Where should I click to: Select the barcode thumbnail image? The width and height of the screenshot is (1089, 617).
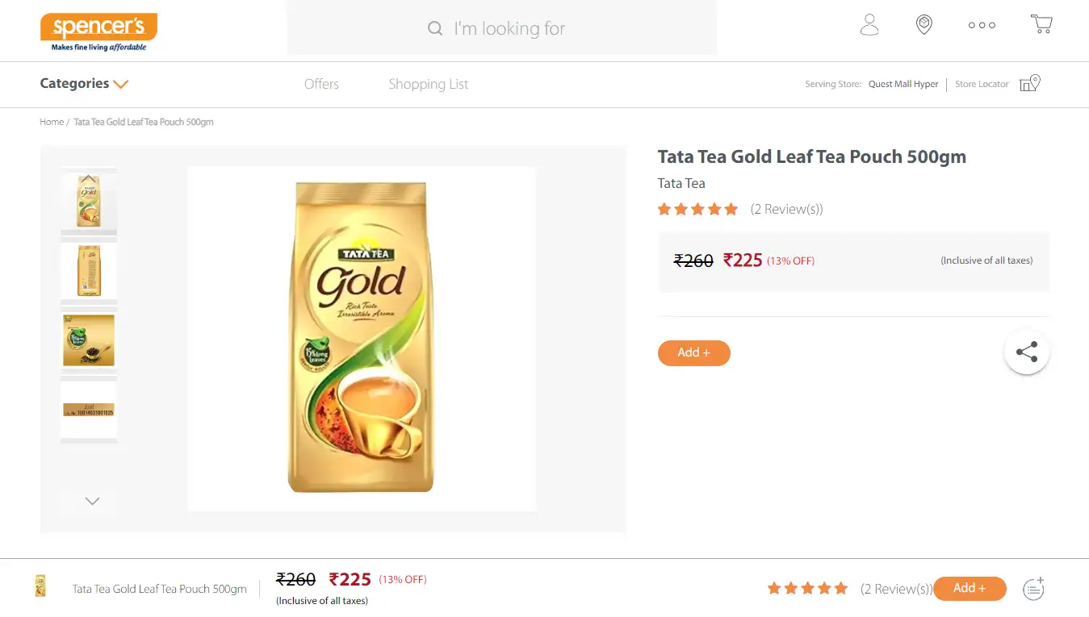click(89, 410)
